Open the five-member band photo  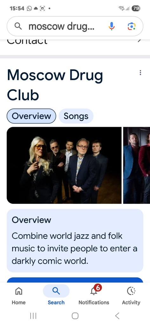click(64, 165)
